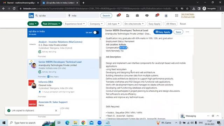
Task: Expand the Messaging panel chevron
Action: [x=218, y=116]
